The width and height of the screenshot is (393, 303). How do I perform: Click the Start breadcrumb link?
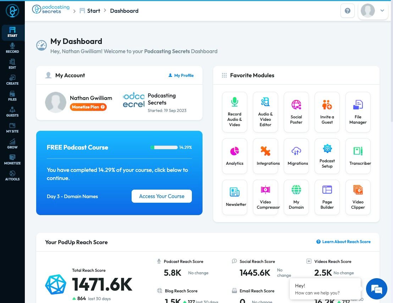coord(90,11)
